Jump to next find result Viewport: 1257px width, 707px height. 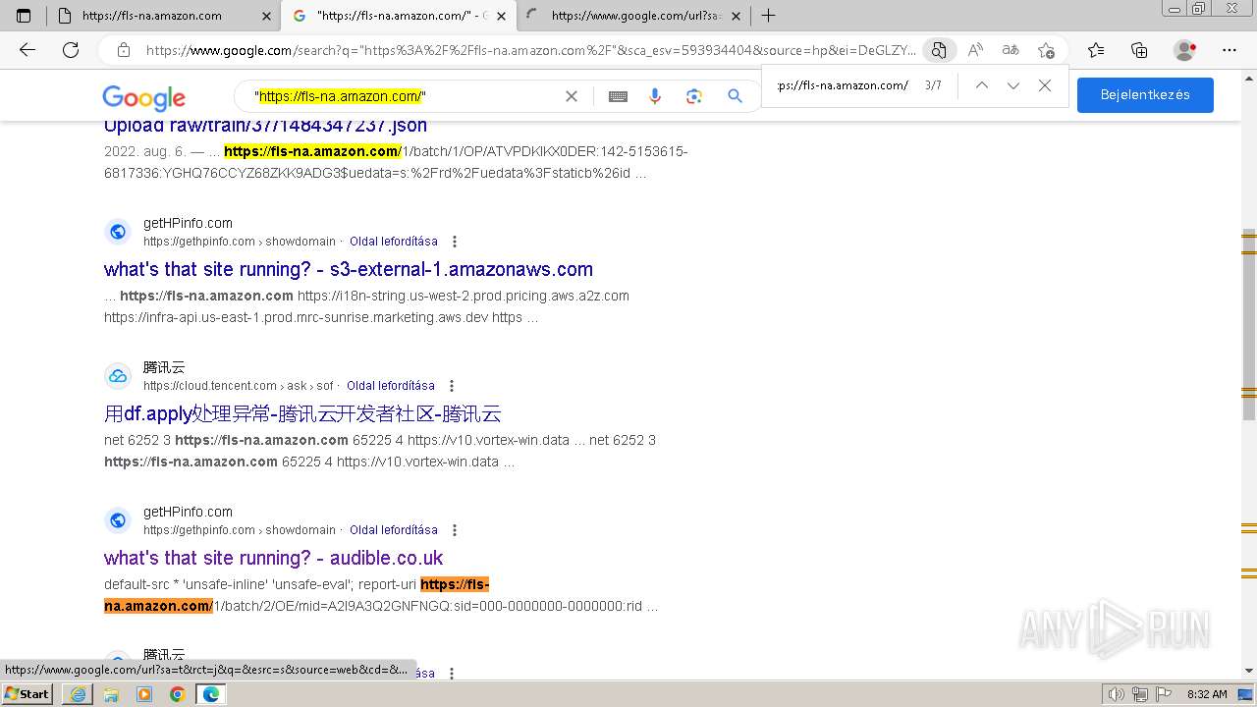pyautogui.click(x=1013, y=85)
